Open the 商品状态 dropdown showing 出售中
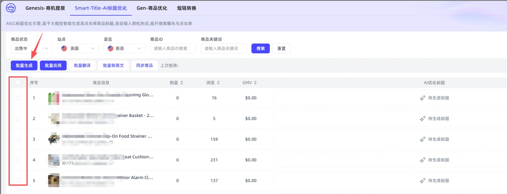 pos(31,48)
